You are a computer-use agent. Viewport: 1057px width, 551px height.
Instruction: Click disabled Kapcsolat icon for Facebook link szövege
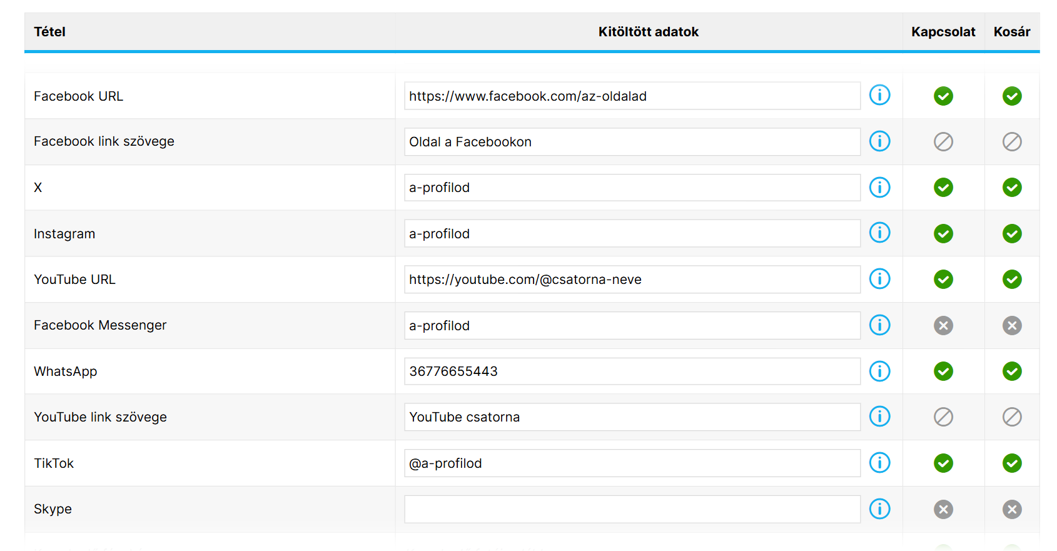pos(943,142)
